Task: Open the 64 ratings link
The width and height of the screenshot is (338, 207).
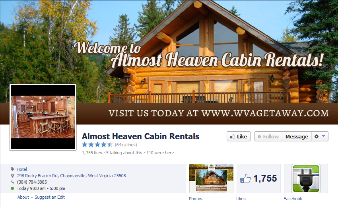Action: (126, 145)
